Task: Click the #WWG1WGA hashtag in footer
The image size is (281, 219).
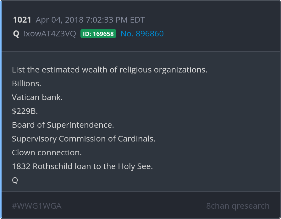Action: point(36,206)
